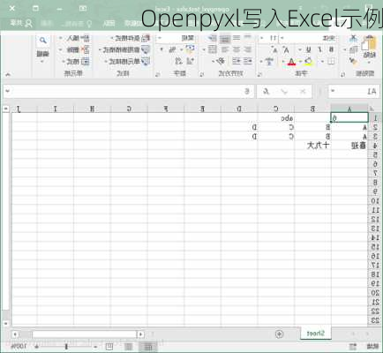Apply percent style with % icon

point(173,49)
